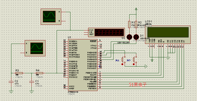The height and width of the screenshot is (101, 197).
Task: Click the ground symbol below capacitor C2
Action: click(11, 92)
